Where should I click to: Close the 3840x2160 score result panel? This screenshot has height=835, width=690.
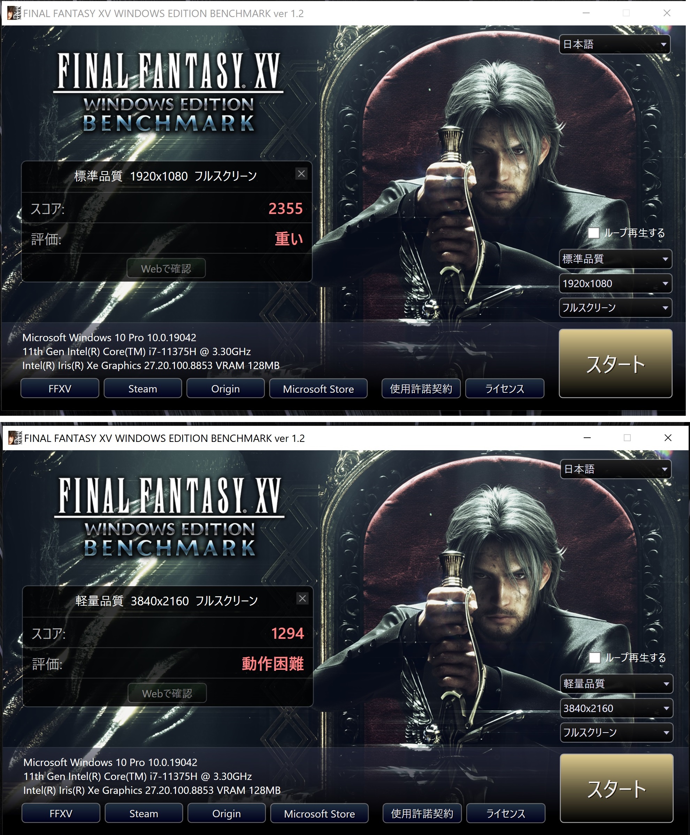pyautogui.click(x=302, y=598)
